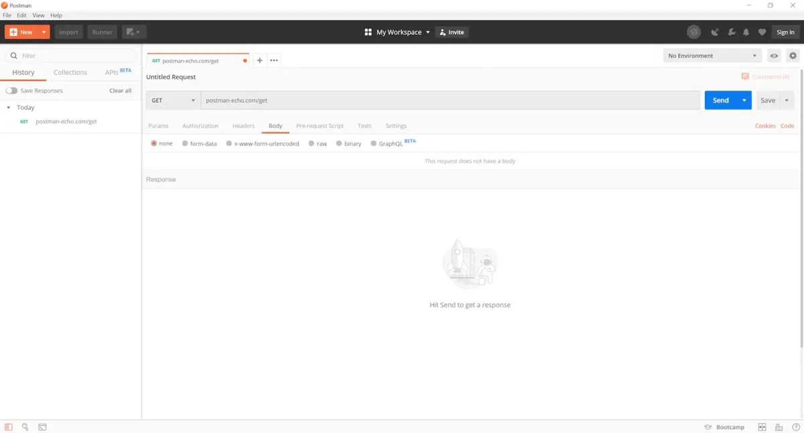Open the Send button dropdown arrow

click(744, 101)
